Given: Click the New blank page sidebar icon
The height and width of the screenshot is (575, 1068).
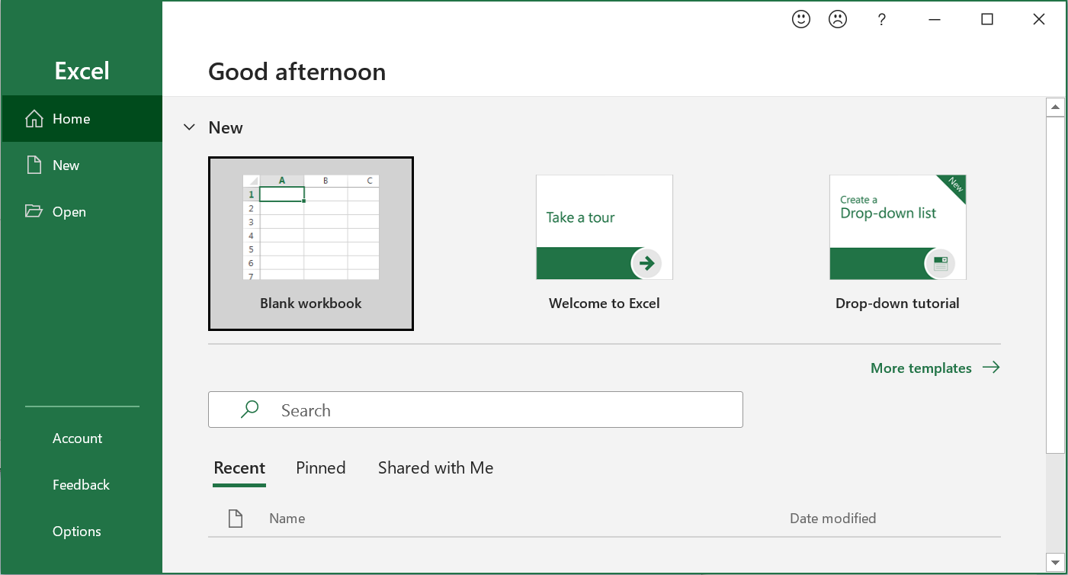Looking at the screenshot, I should (34, 165).
